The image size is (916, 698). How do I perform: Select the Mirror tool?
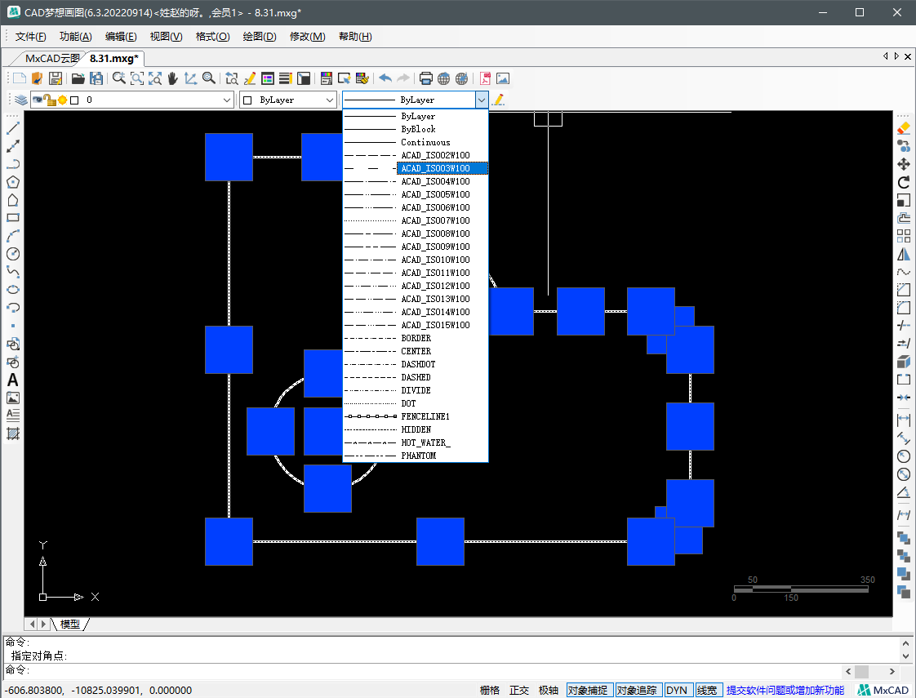[904, 254]
